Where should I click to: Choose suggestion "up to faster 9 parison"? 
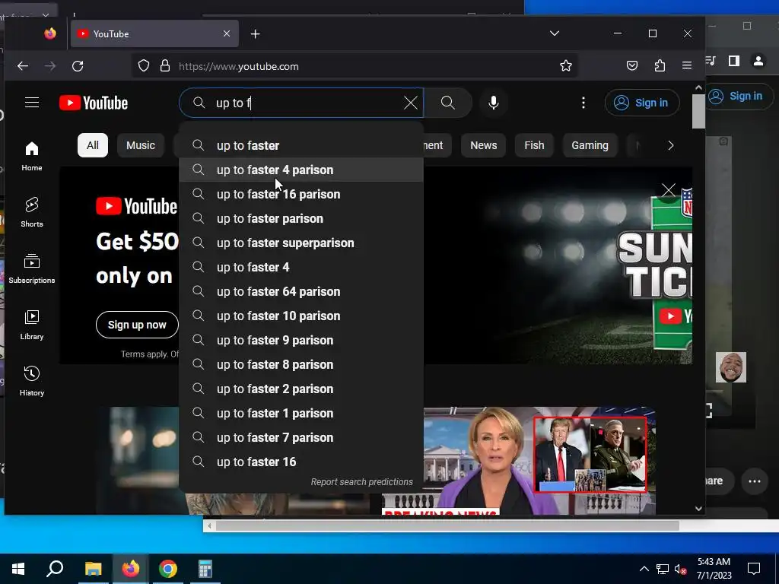tap(301, 340)
